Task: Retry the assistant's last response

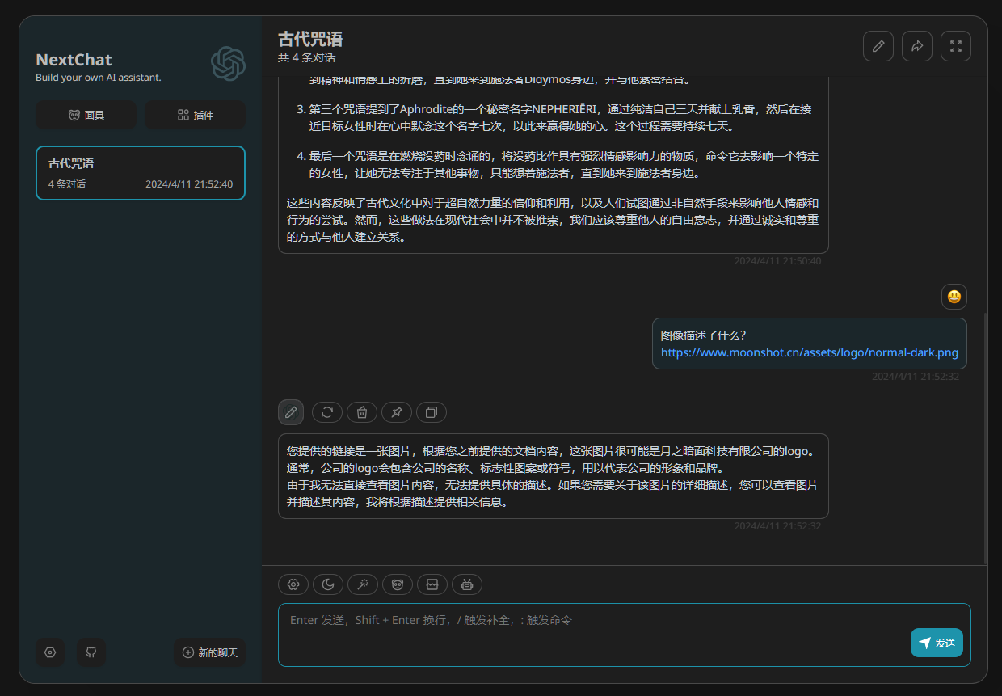Action: [326, 412]
